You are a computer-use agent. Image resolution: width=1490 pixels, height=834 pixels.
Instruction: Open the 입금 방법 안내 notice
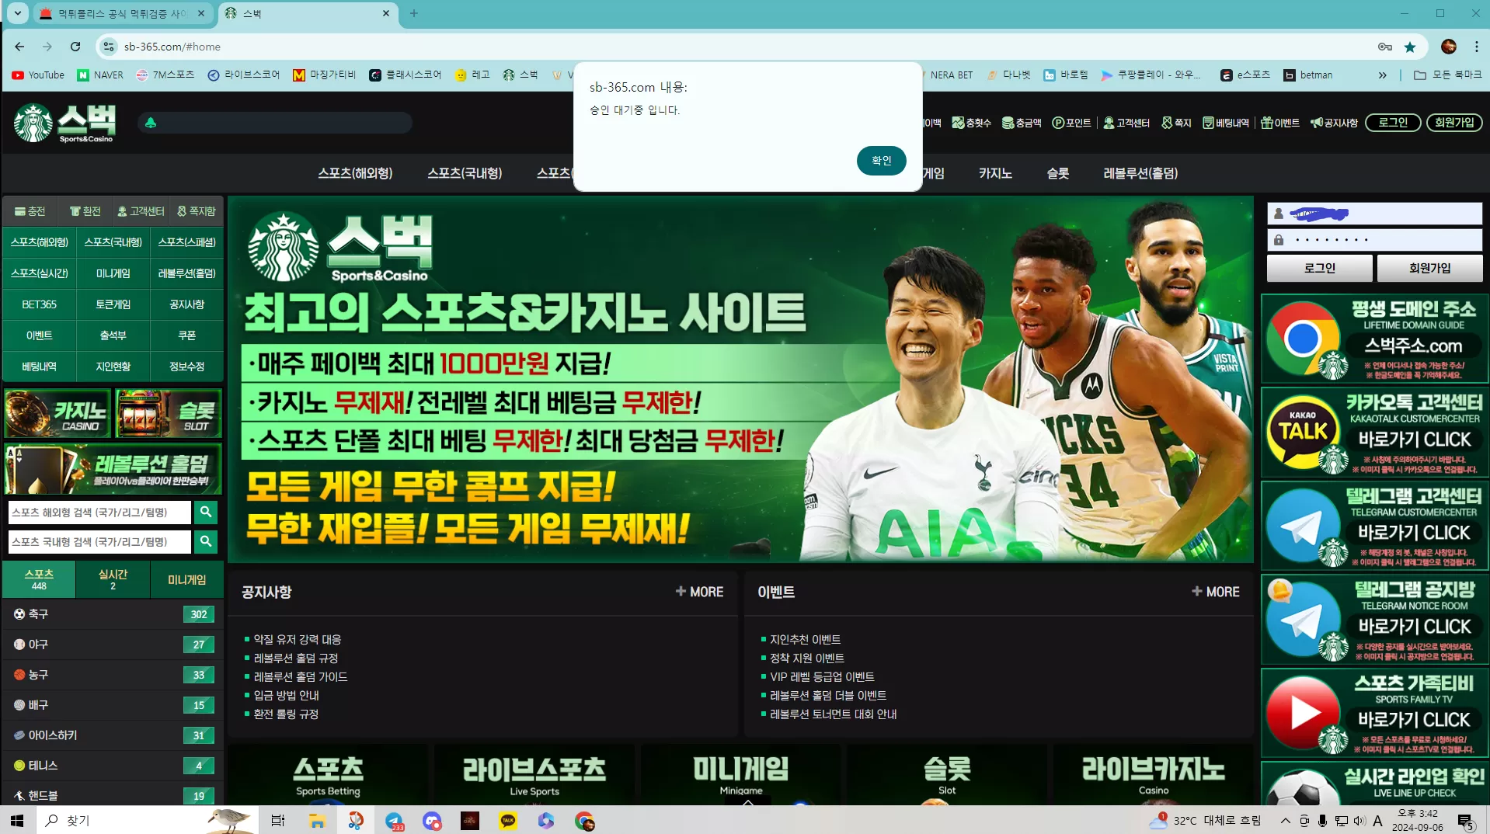pyautogui.click(x=286, y=696)
